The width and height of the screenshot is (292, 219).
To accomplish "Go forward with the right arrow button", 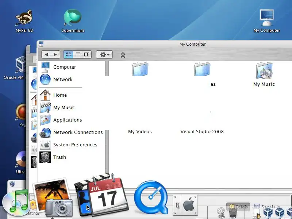I will (x=55, y=54).
